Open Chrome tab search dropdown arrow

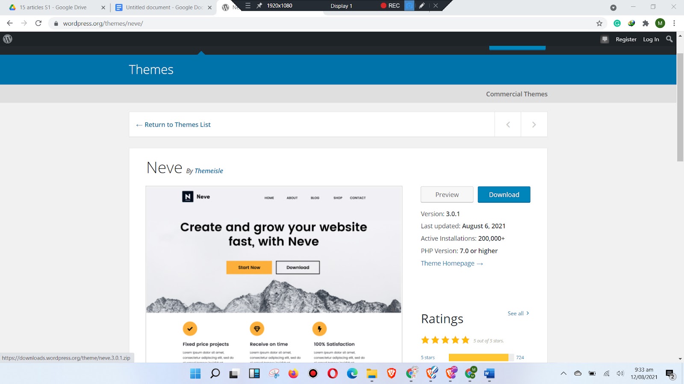613,7
